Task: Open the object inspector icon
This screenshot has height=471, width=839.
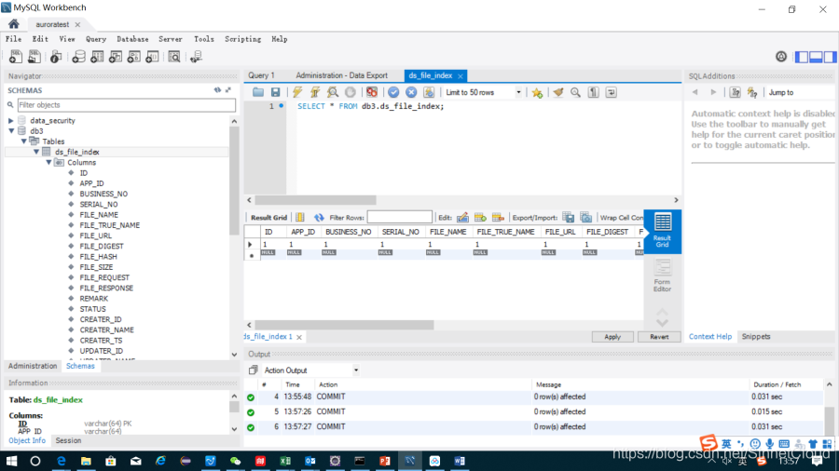Action: point(56,57)
